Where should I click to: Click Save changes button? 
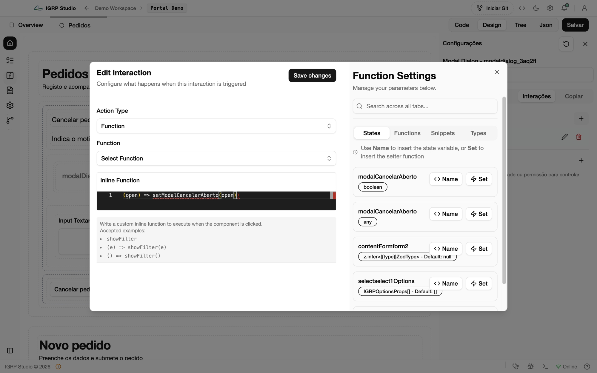coord(312,75)
